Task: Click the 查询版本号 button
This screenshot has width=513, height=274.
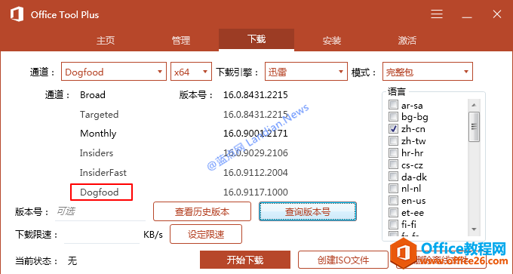Action: coord(308,211)
